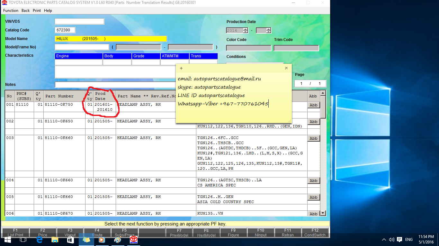439x246 pixels.
Task: Increase production year with up arrow
Action: click(246, 29)
